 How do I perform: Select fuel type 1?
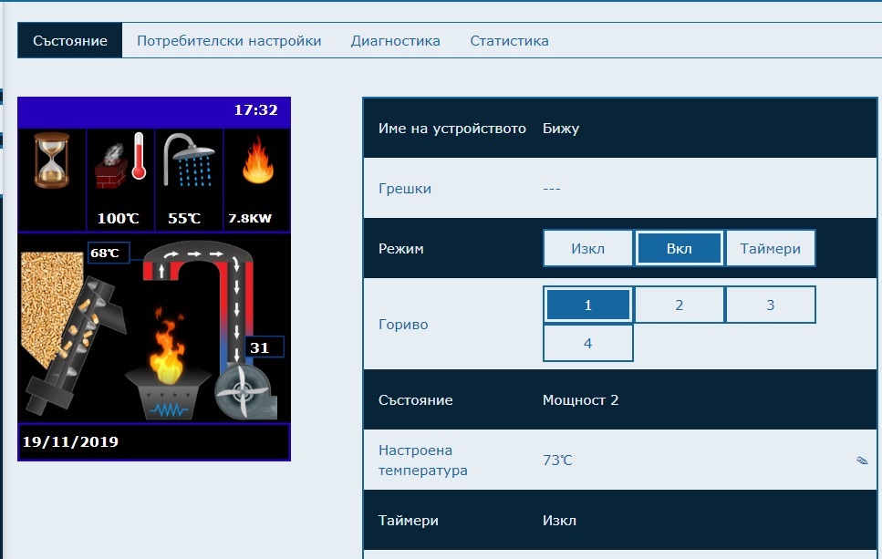point(587,305)
